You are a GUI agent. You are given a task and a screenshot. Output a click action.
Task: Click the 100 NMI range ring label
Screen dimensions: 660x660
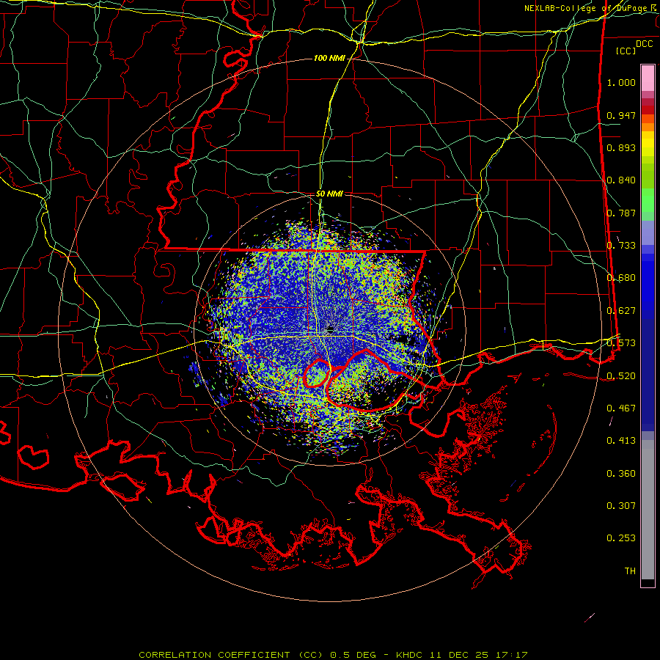click(x=329, y=58)
